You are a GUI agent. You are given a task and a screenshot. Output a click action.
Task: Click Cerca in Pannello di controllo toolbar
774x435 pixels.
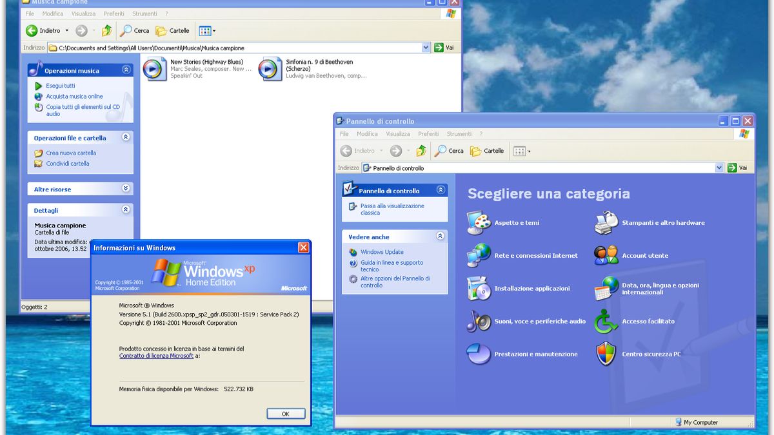(x=449, y=151)
